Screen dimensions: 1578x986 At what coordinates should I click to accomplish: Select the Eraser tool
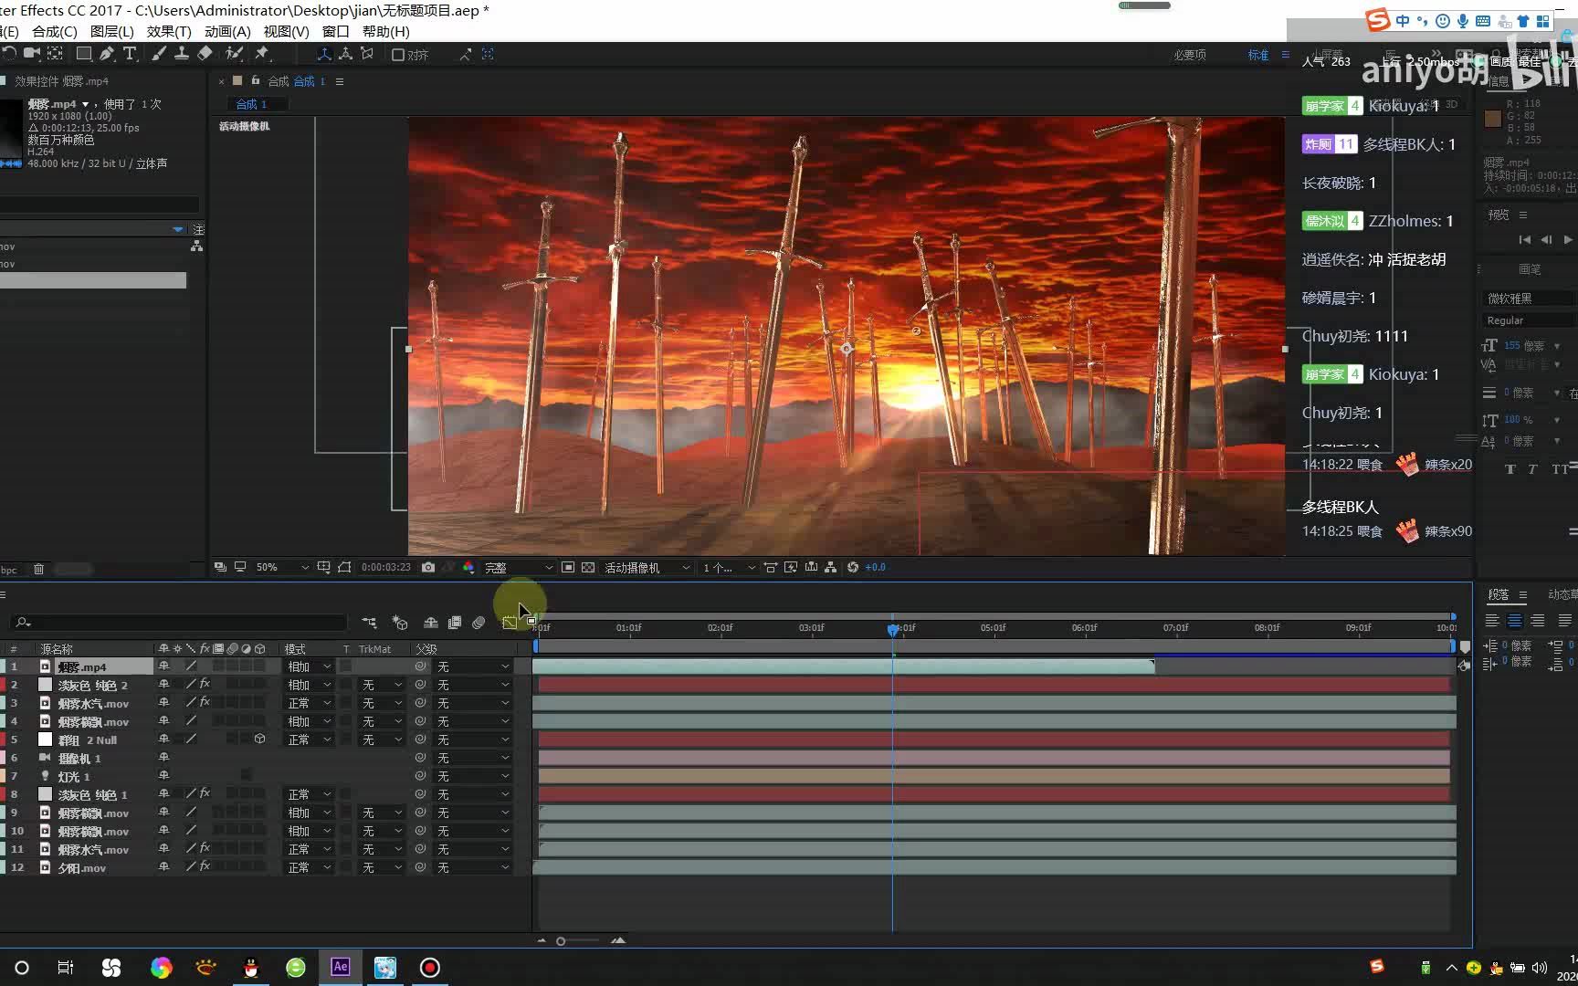(x=205, y=54)
